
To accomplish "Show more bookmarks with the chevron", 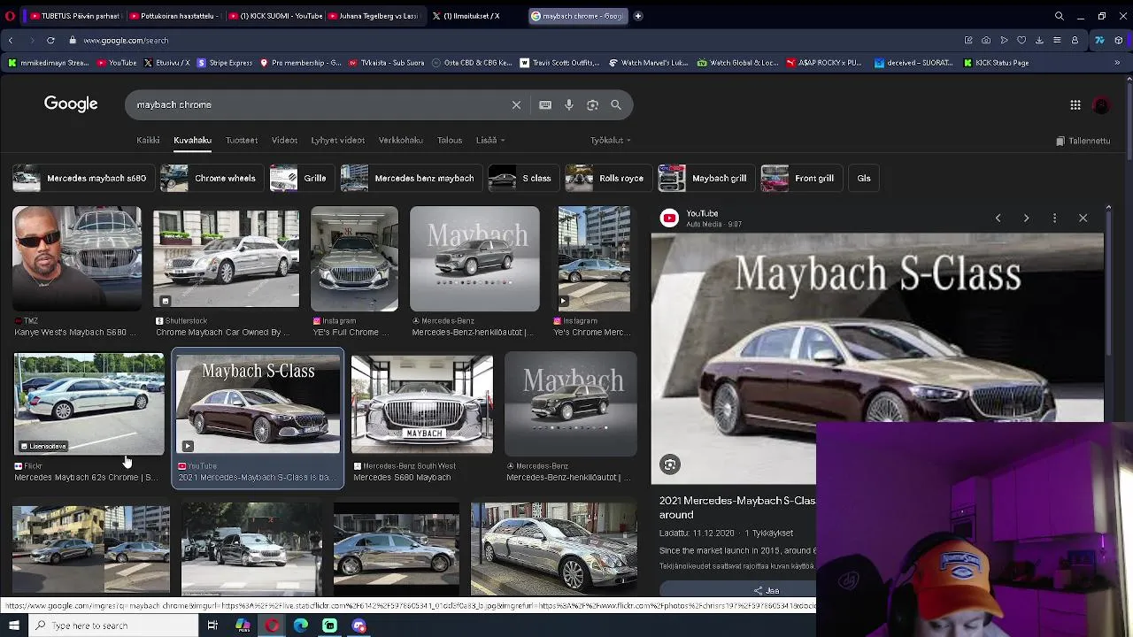I will (1117, 63).
